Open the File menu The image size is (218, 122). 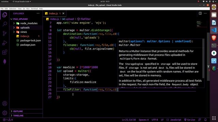2,8
